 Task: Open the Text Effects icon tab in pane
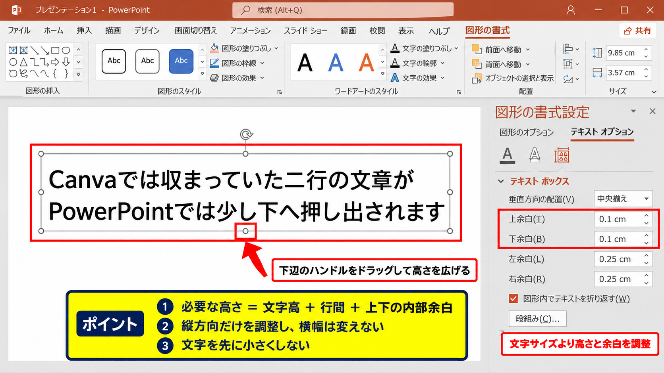pyautogui.click(x=535, y=155)
